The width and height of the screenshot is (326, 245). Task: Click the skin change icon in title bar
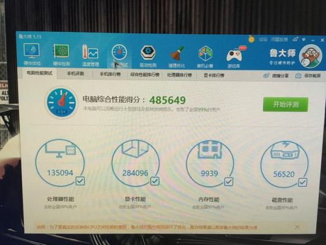[295, 39]
